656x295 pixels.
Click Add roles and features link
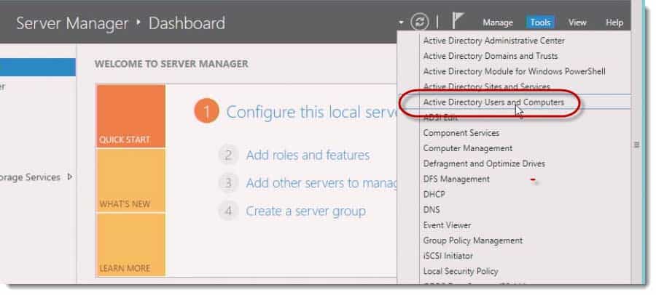point(308,155)
